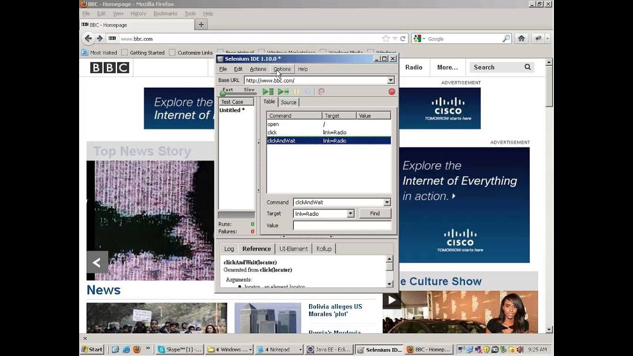
Task: Open the Selenium IDE Actions menu
Action: click(x=258, y=69)
